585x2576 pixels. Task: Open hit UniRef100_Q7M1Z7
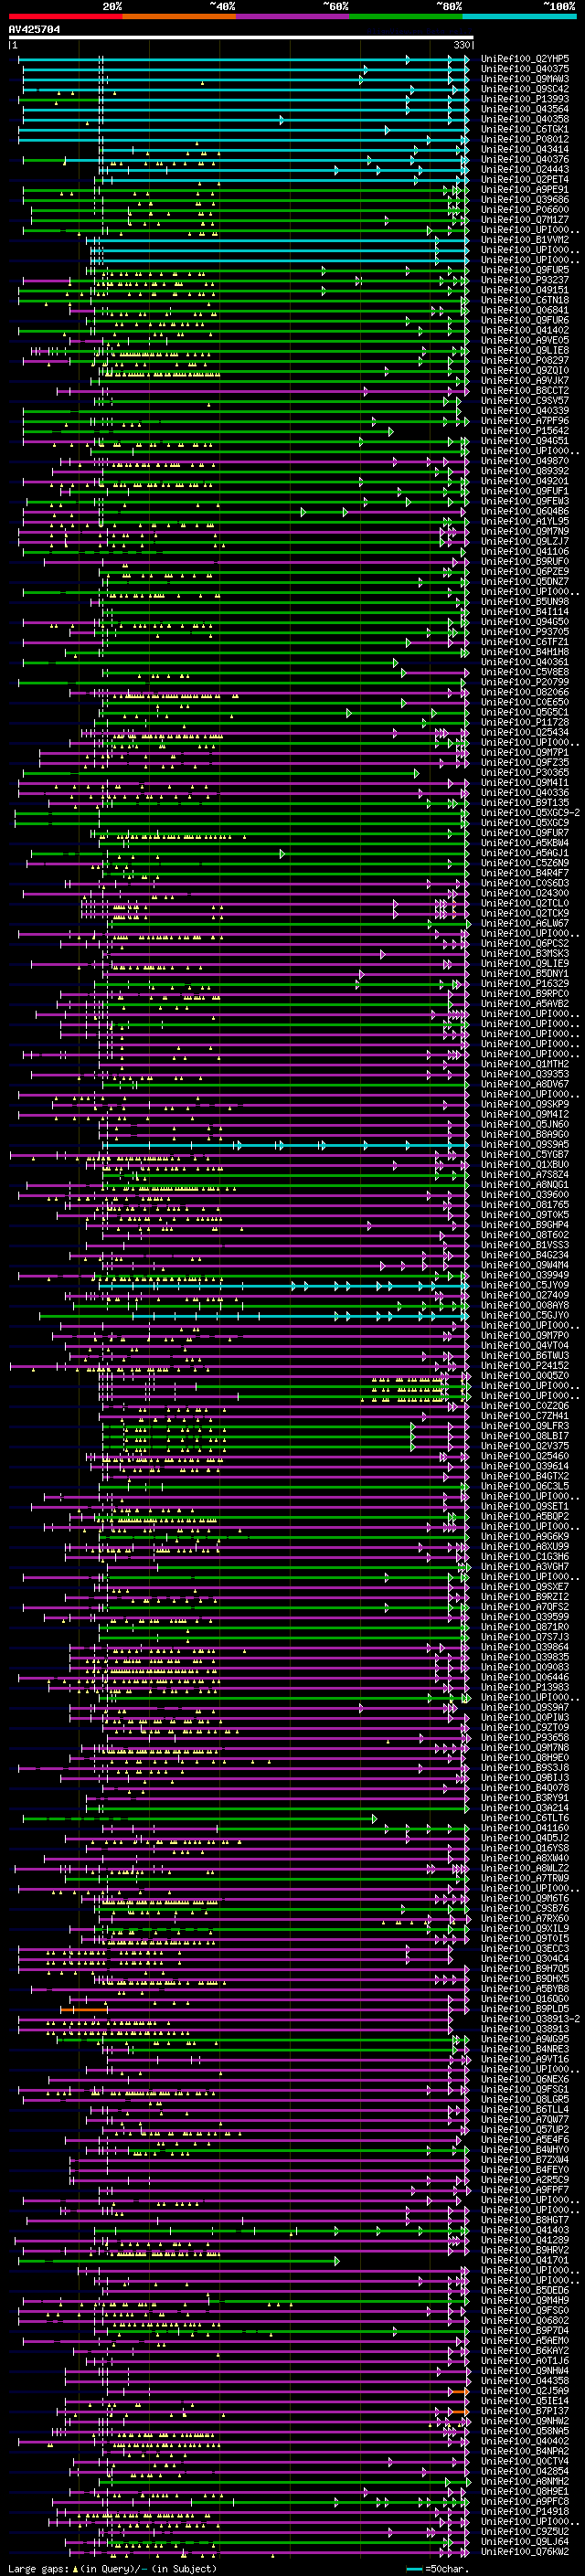click(525, 219)
